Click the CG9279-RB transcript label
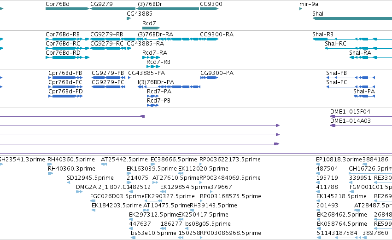This screenshot has width=392, height=240. (106, 34)
